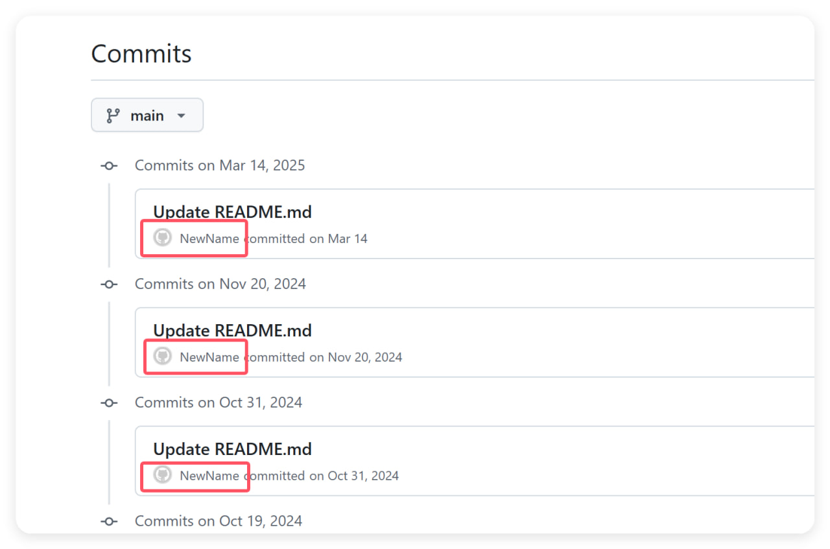The height and width of the screenshot is (549, 830).
Task: Open the Nov 20 Update README.md commit
Action: coord(232,331)
